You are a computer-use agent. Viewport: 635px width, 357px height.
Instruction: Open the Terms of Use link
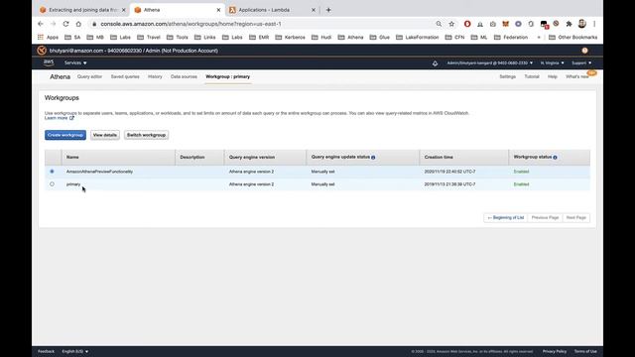tap(585, 351)
